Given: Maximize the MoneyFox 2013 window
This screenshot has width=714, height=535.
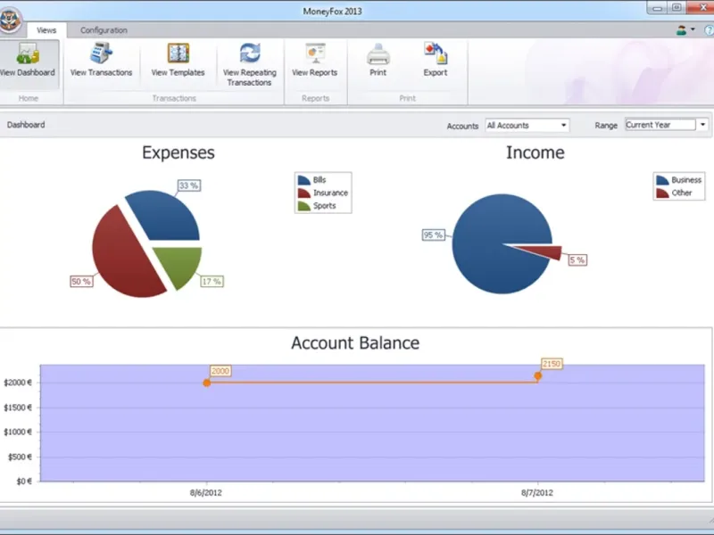Looking at the screenshot, I should (x=677, y=8).
